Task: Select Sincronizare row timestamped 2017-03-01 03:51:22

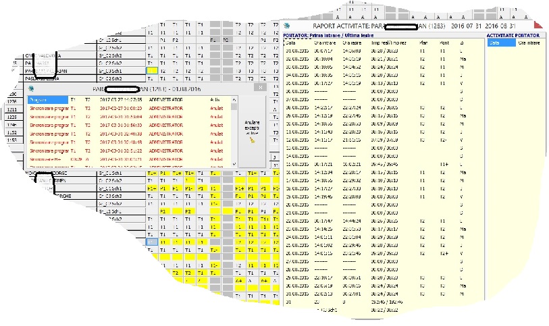Action: (x=129, y=151)
